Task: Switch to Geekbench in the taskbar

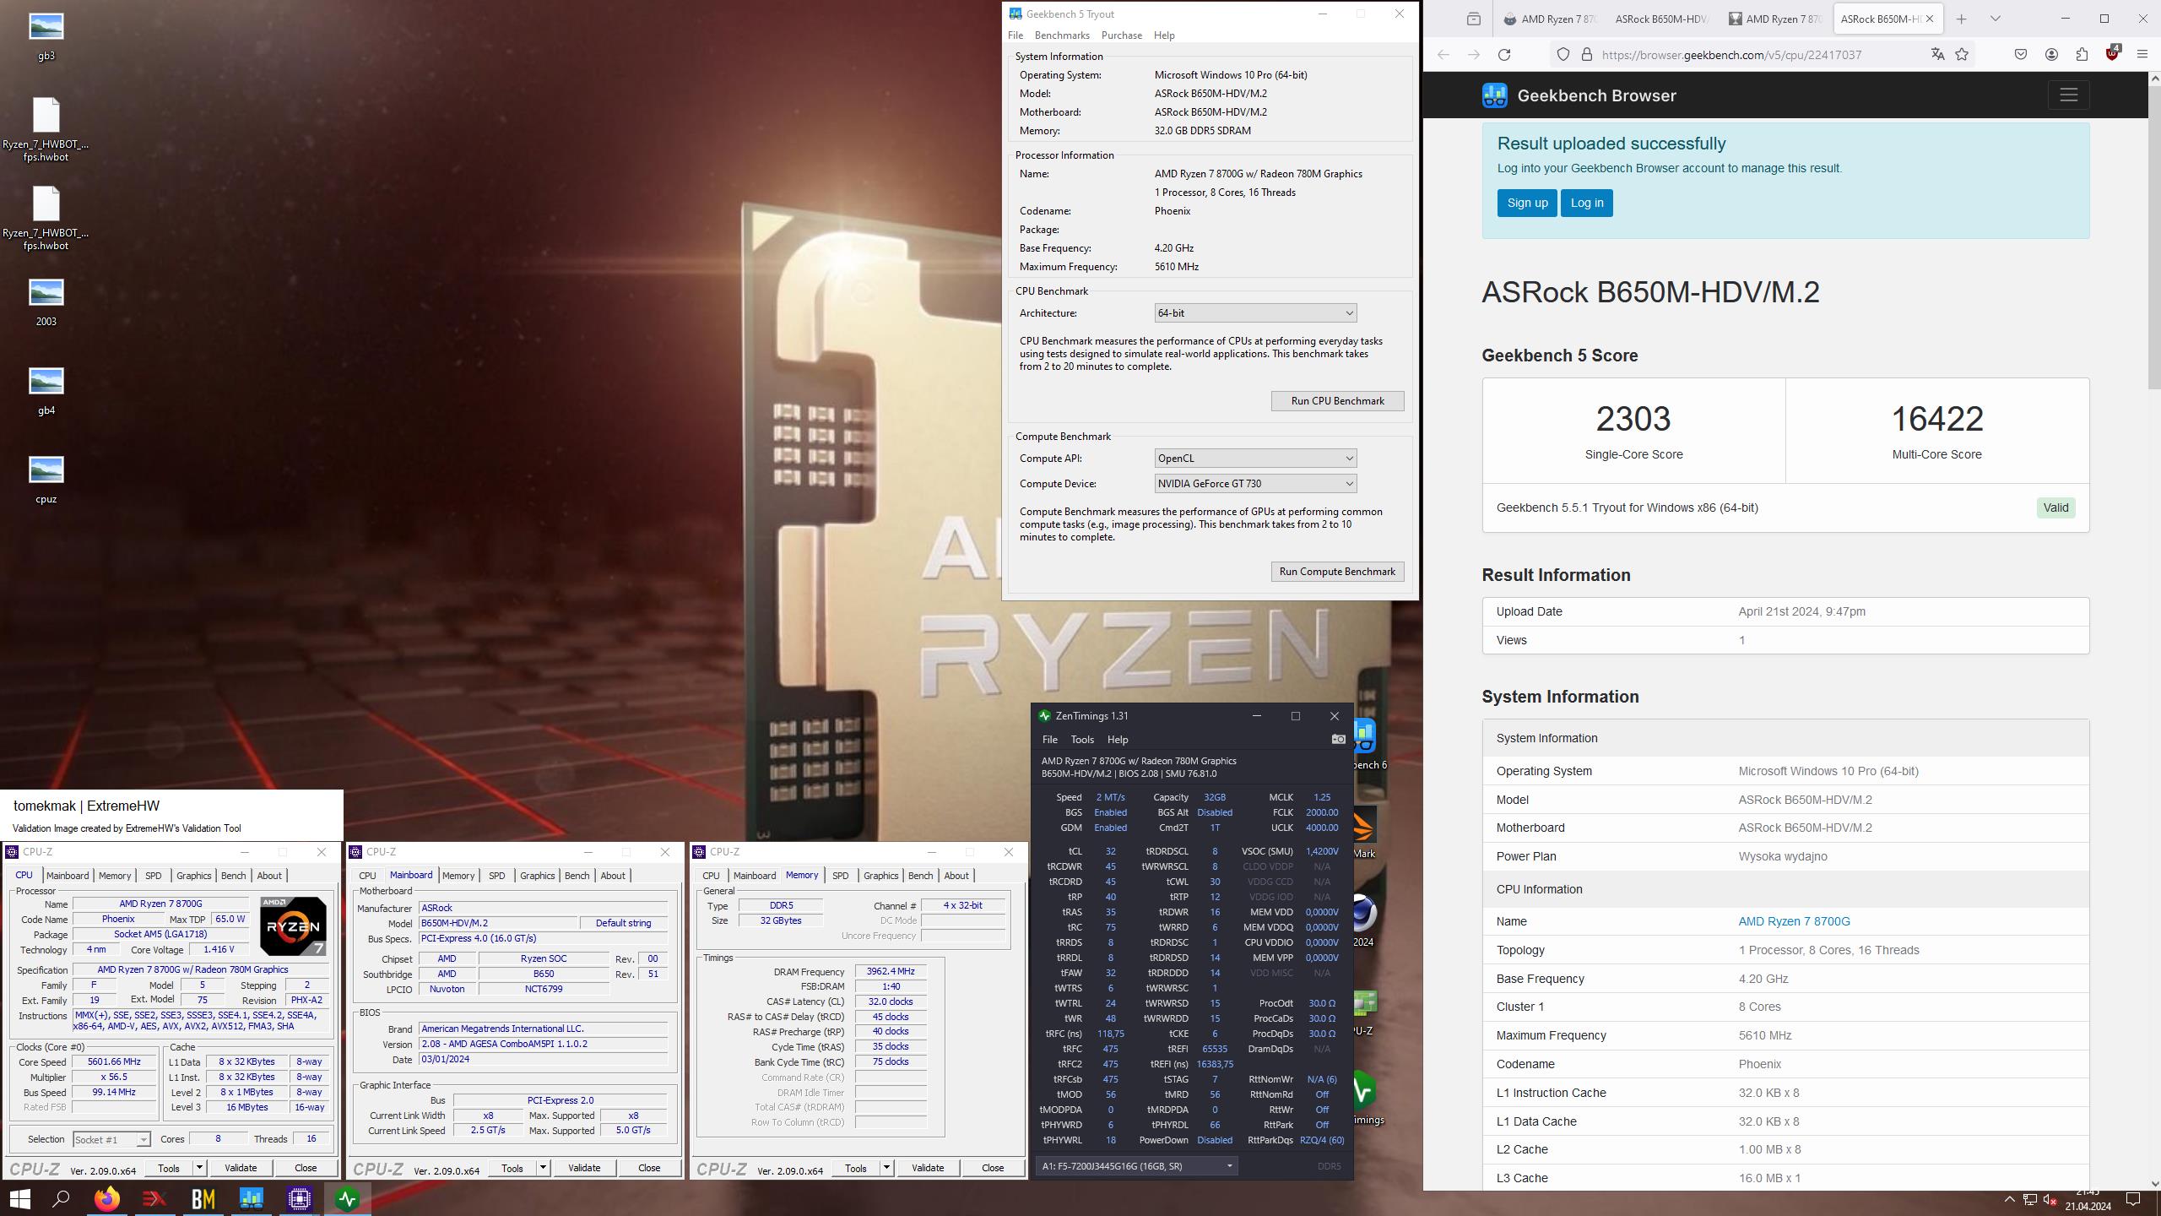Action: tap(252, 1198)
